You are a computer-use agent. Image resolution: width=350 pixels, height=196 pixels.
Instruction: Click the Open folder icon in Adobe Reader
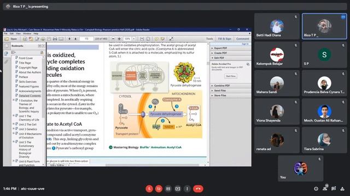[7, 39]
